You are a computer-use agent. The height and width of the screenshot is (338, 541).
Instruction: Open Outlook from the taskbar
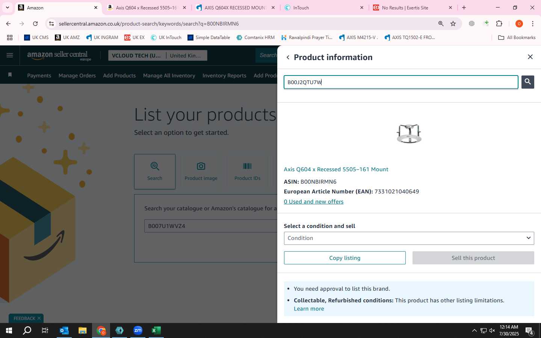pos(64,330)
